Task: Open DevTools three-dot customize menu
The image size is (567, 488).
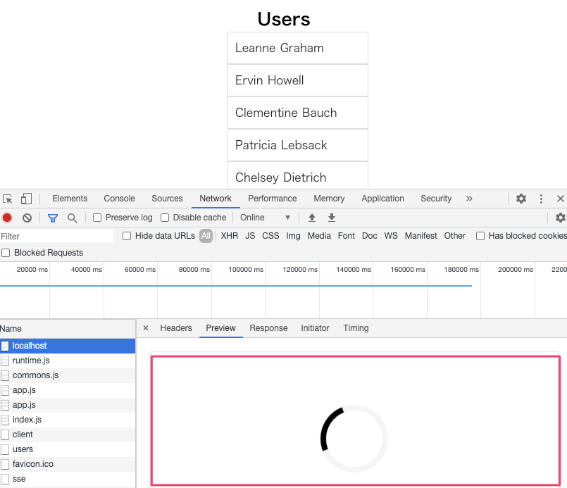Action: [541, 199]
